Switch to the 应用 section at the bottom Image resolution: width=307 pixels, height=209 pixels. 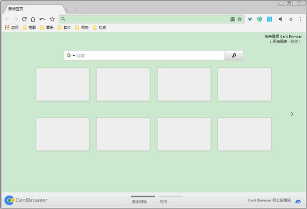163,202
